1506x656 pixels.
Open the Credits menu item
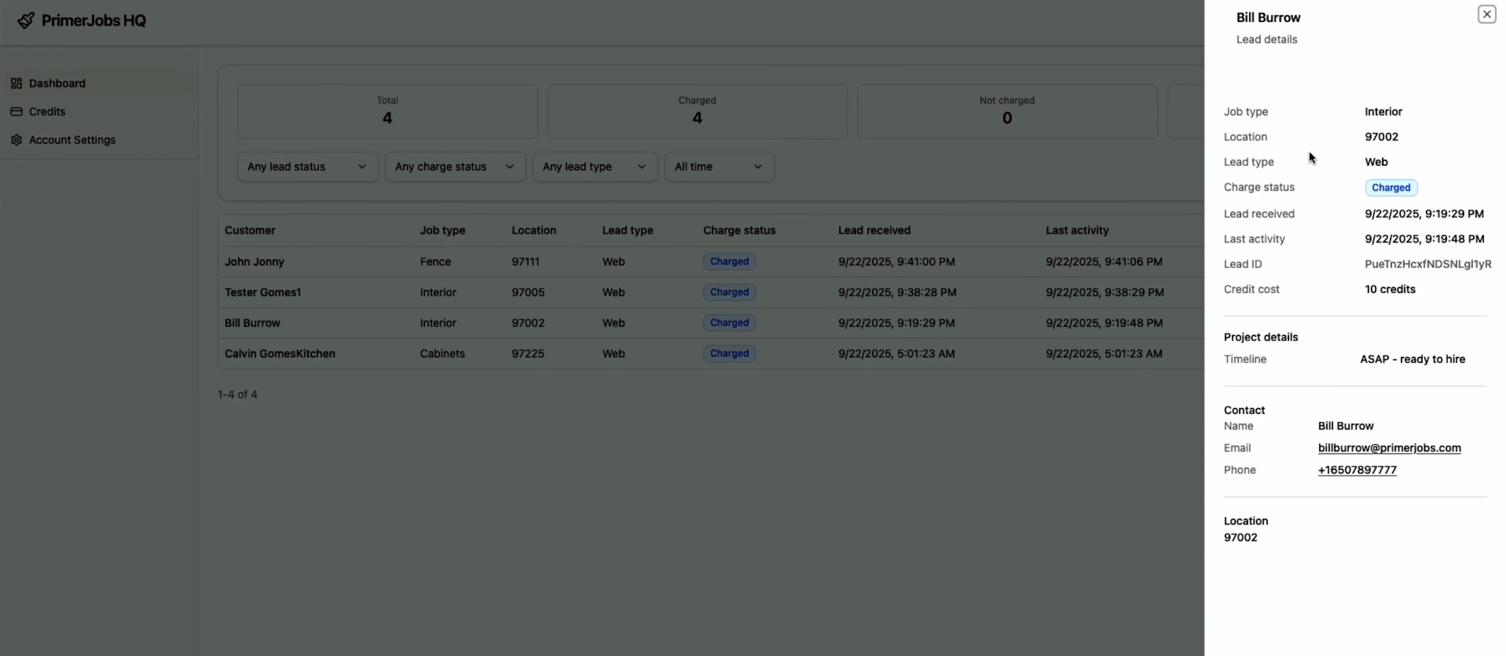(x=48, y=112)
